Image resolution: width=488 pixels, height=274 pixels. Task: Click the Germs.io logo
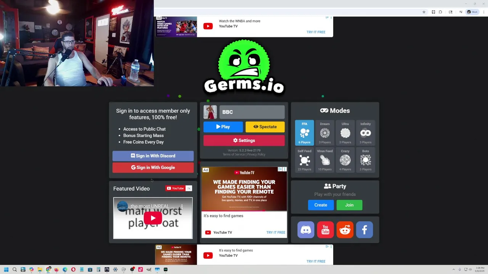click(x=244, y=67)
